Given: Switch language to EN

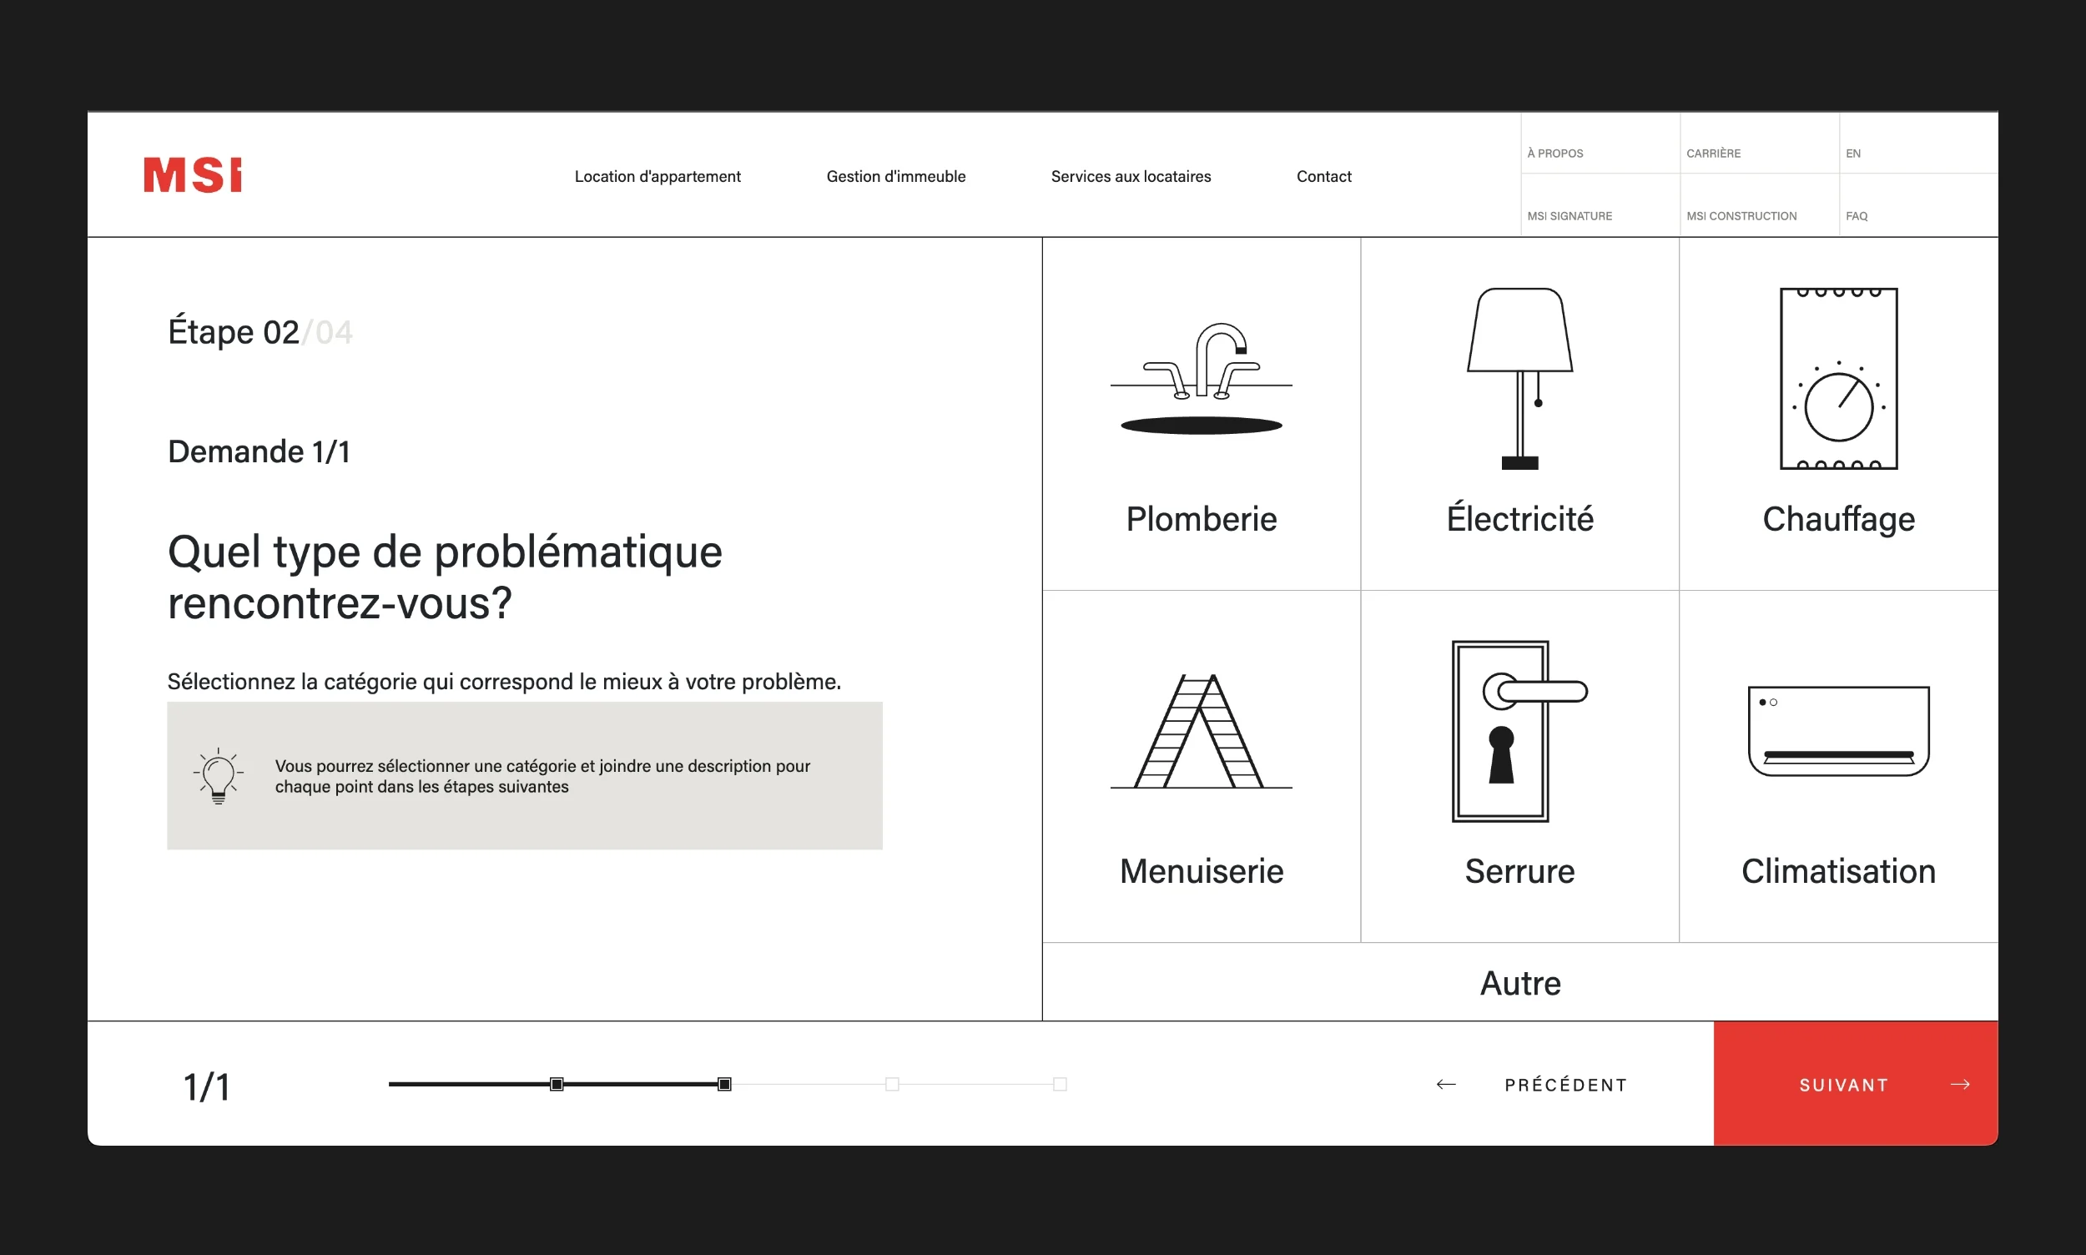Looking at the screenshot, I should (x=1852, y=153).
